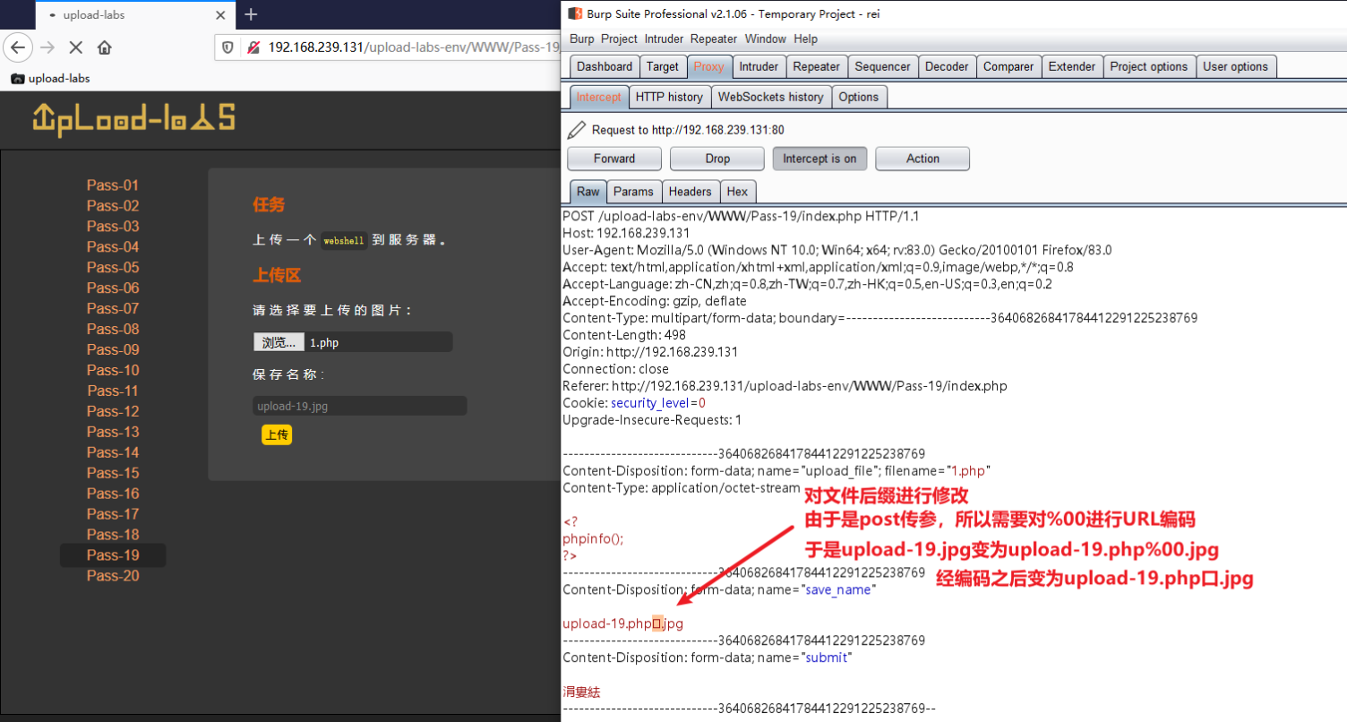Open Pass-05 level
The height and width of the screenshot is (722, 1347).
113,268
